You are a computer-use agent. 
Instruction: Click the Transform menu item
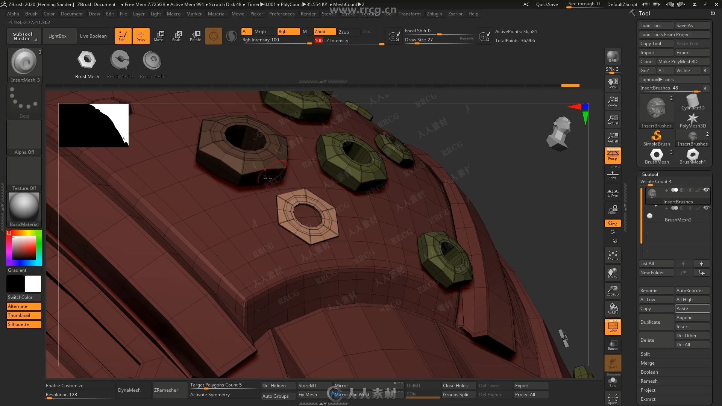click(410, 14)
